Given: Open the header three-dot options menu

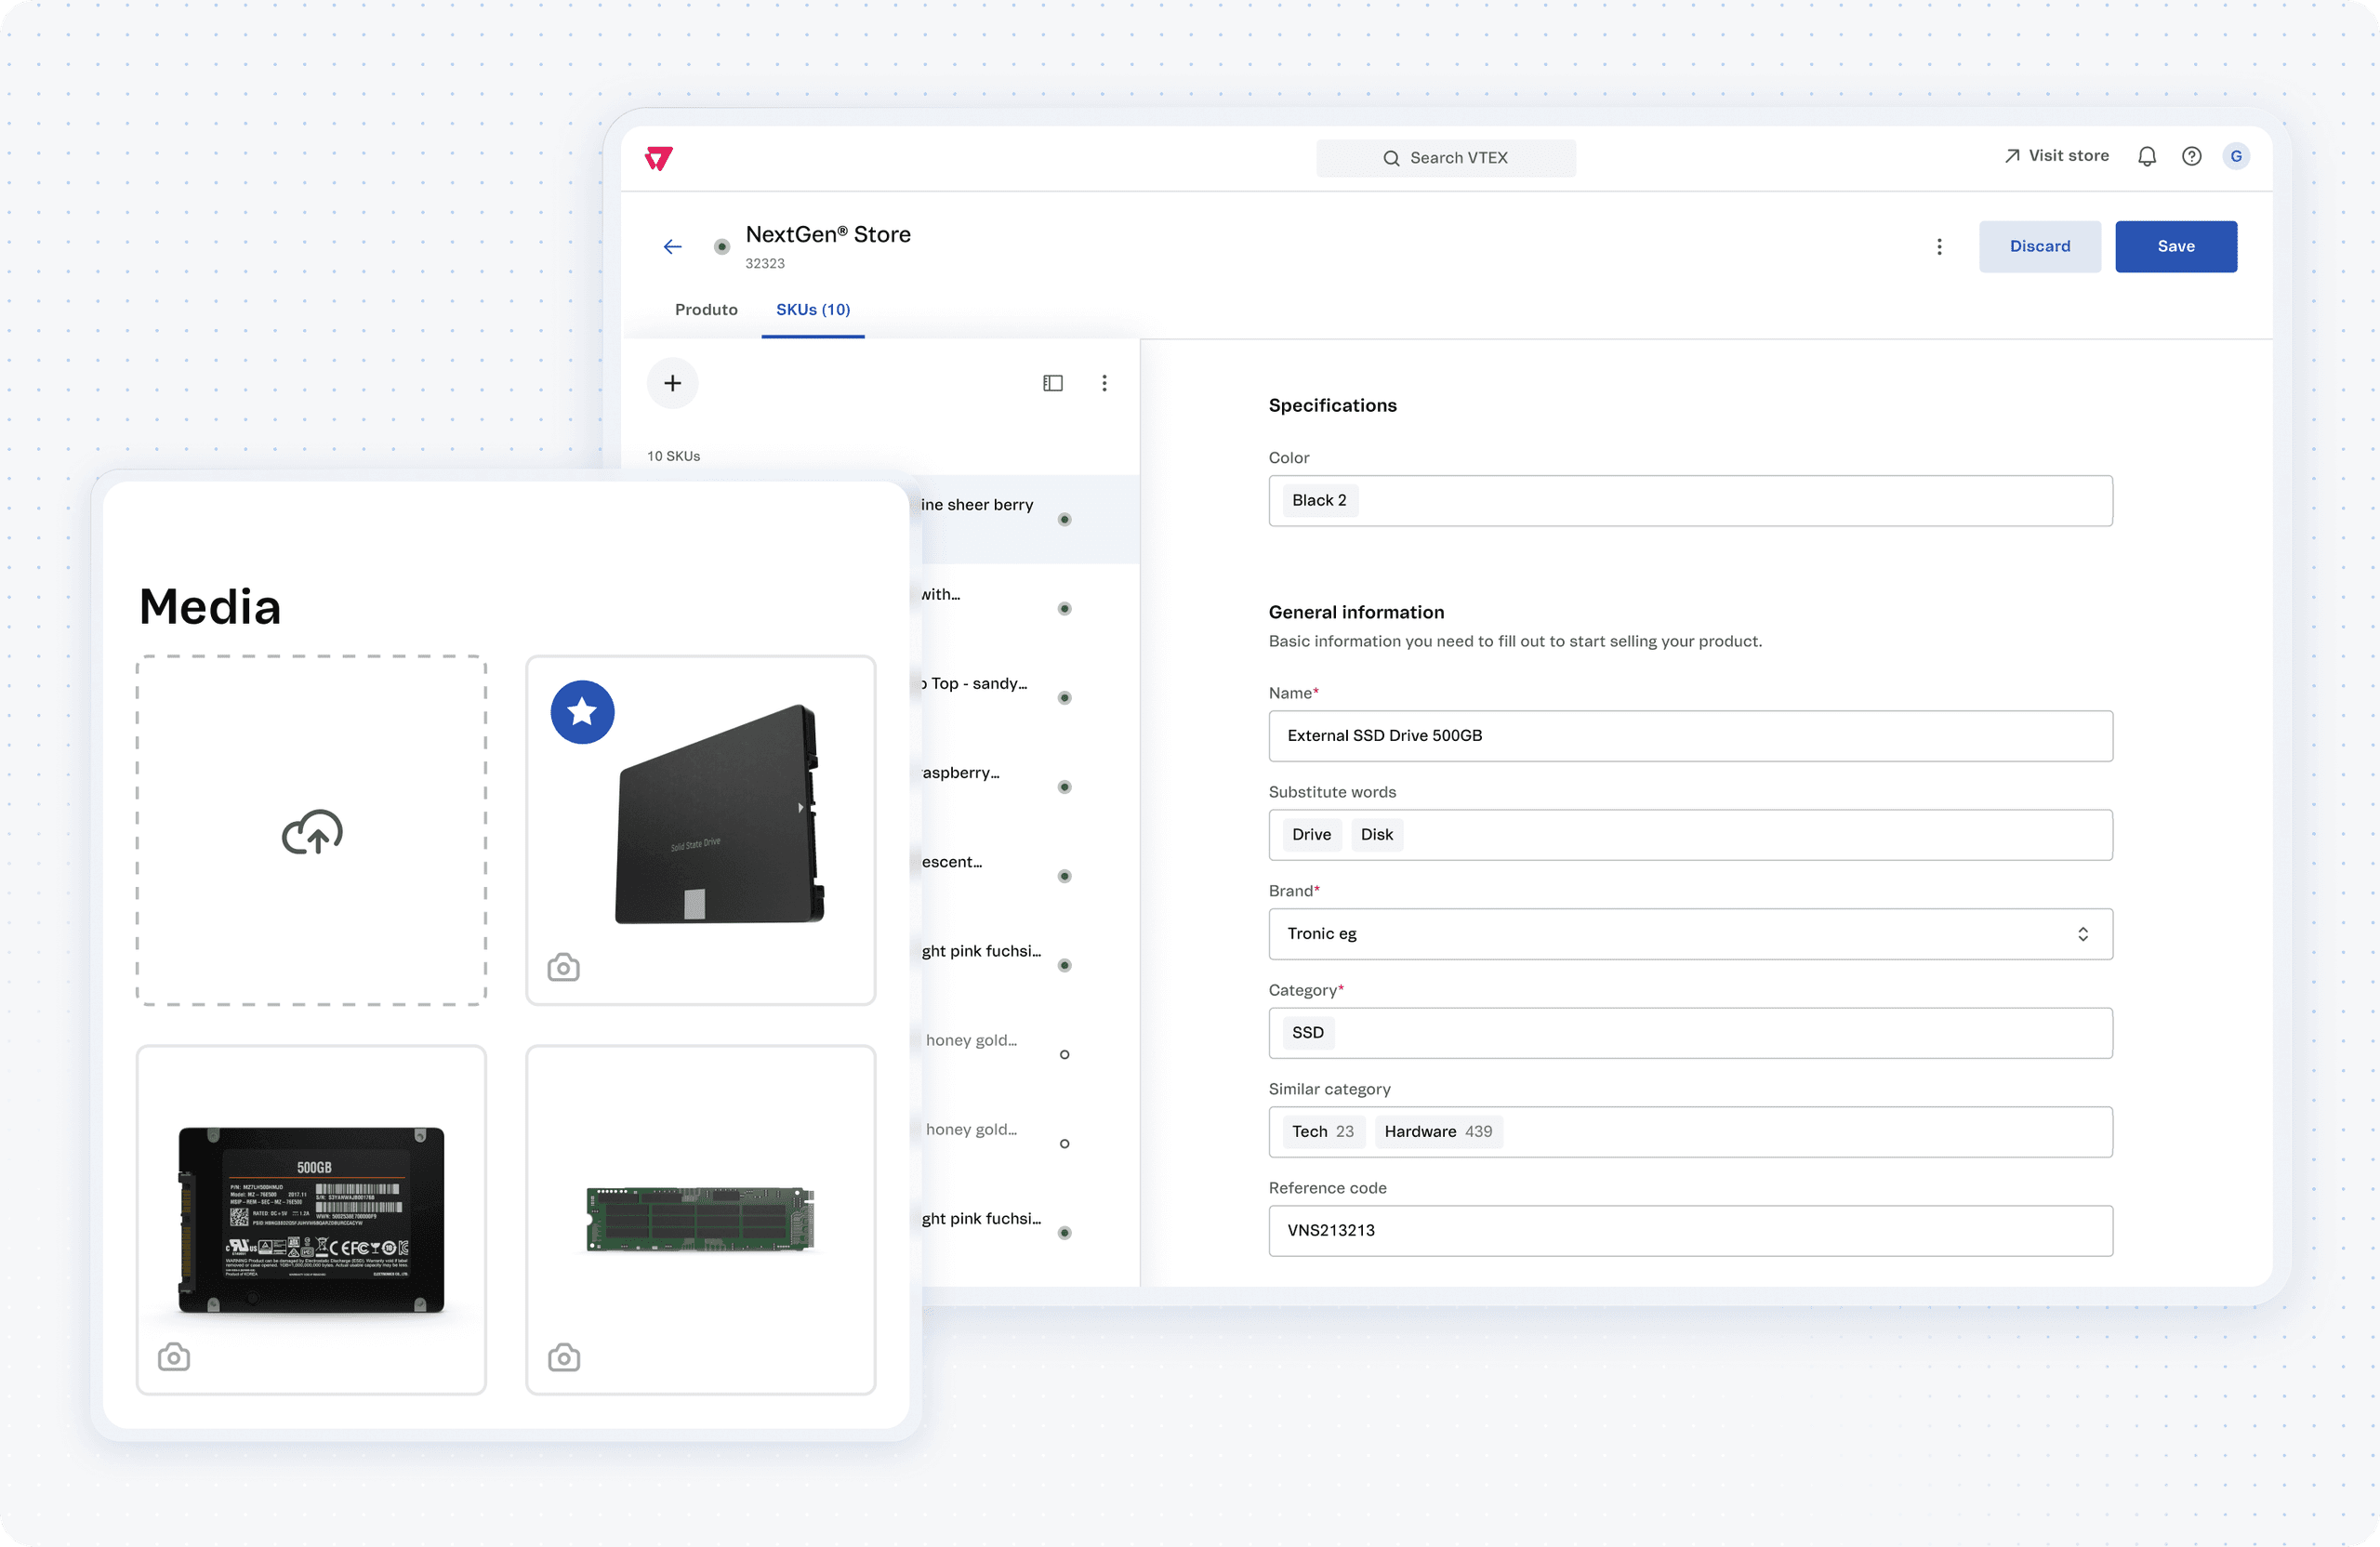Looking at the screenshot, I should click(1939, 247).
